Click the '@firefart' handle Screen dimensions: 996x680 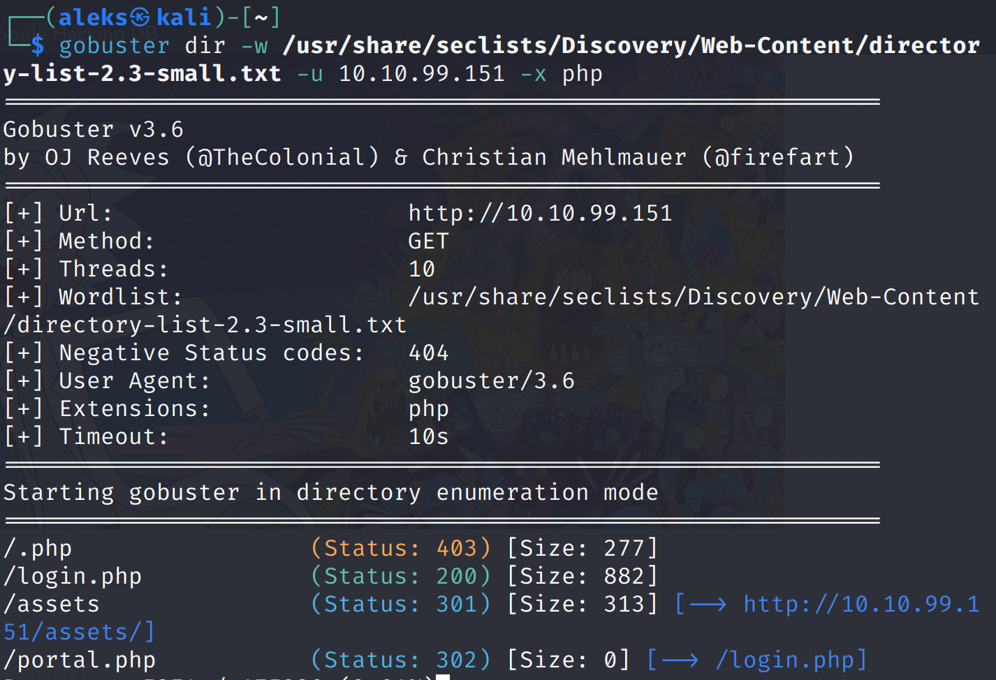click(778, 157)
